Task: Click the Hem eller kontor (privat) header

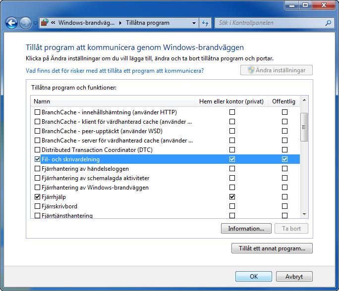Action: pyautogui.click(x=231, y=101)
